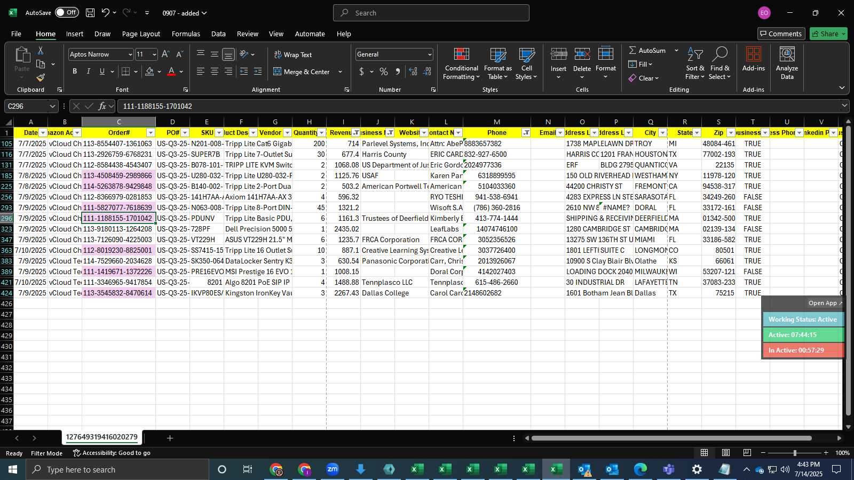
Task: Toggle Bold formatting
Action: click(x=75, y=71)
